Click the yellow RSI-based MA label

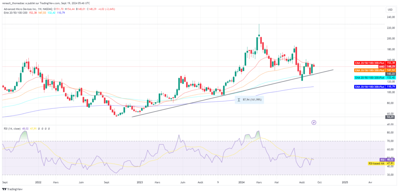(x=376, y=163)
